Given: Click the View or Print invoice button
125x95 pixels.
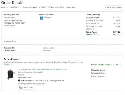Looking at the screenshot, I should [113, 8].
